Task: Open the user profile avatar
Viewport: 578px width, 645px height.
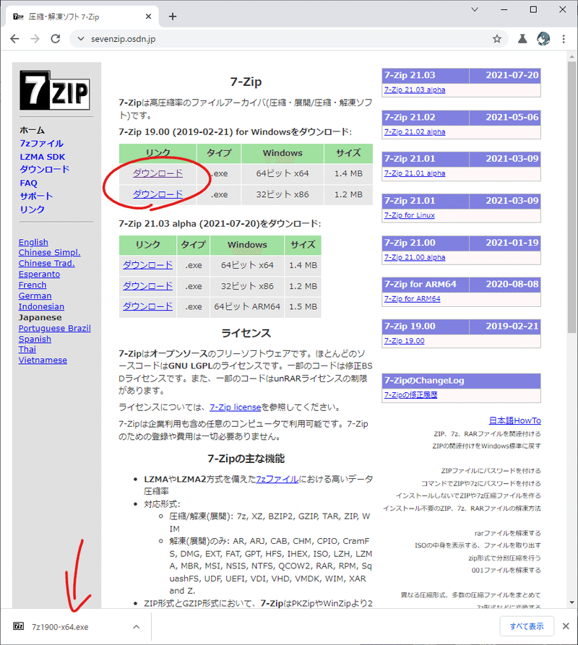Action: tap(543, 39)
